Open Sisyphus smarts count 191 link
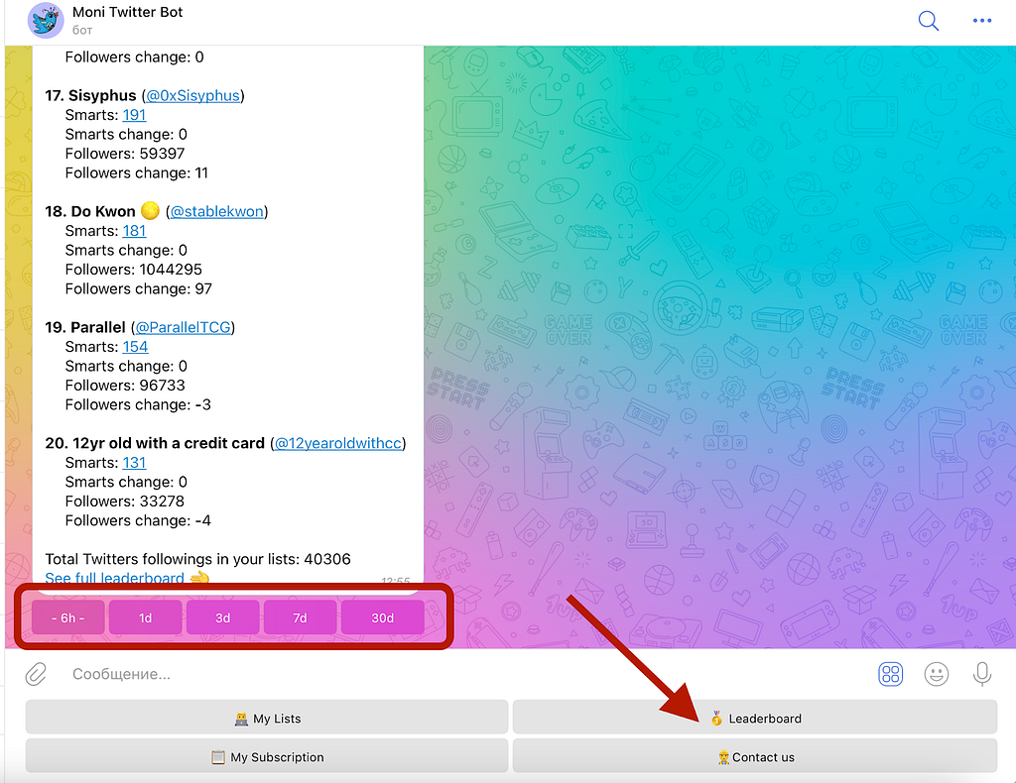1016x783 pixels. (x=134, y=115)
